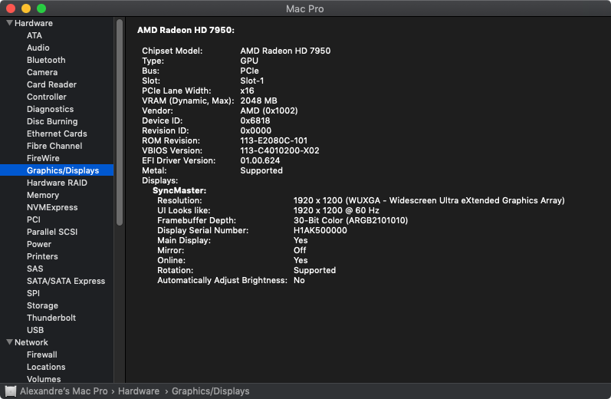Open the Bluetooth hardware entry

click(x=46, y=60)
